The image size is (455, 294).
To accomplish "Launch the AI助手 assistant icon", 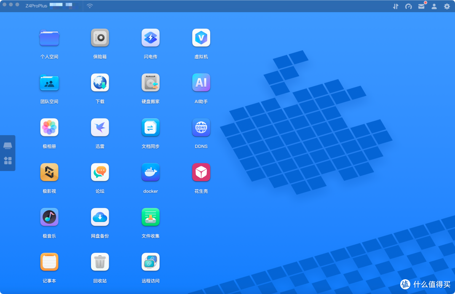I will pyautogui.click(x=201, y=83).
